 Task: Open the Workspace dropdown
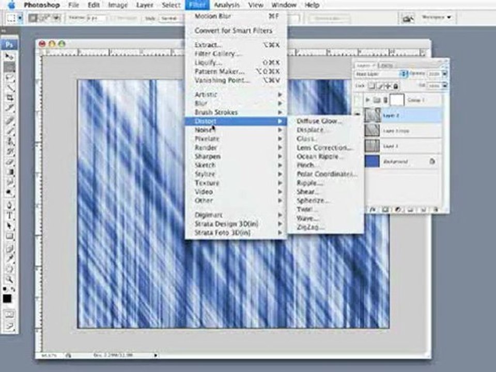click(x=437, y=17)
